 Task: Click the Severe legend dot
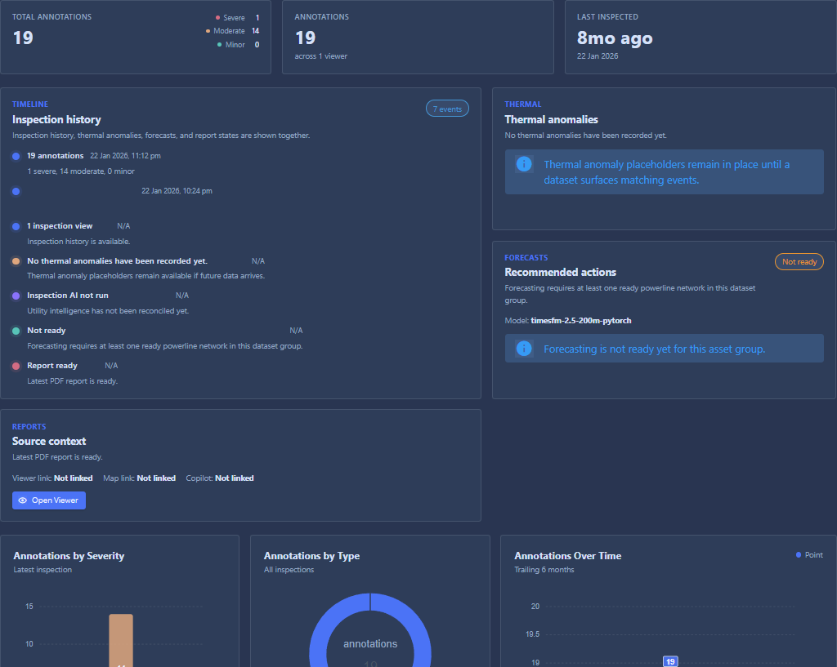(x=217, y=18)
